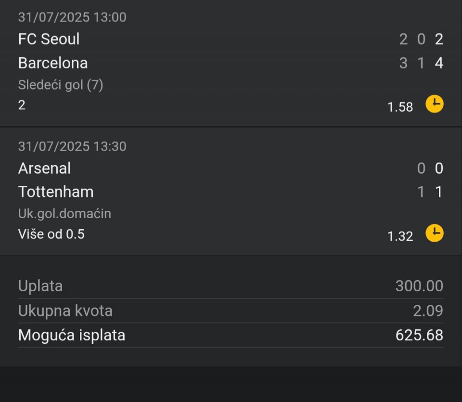Click the Moguća isplata label
The width and height of the screenshot is (462, 402).
click(72, 336)
